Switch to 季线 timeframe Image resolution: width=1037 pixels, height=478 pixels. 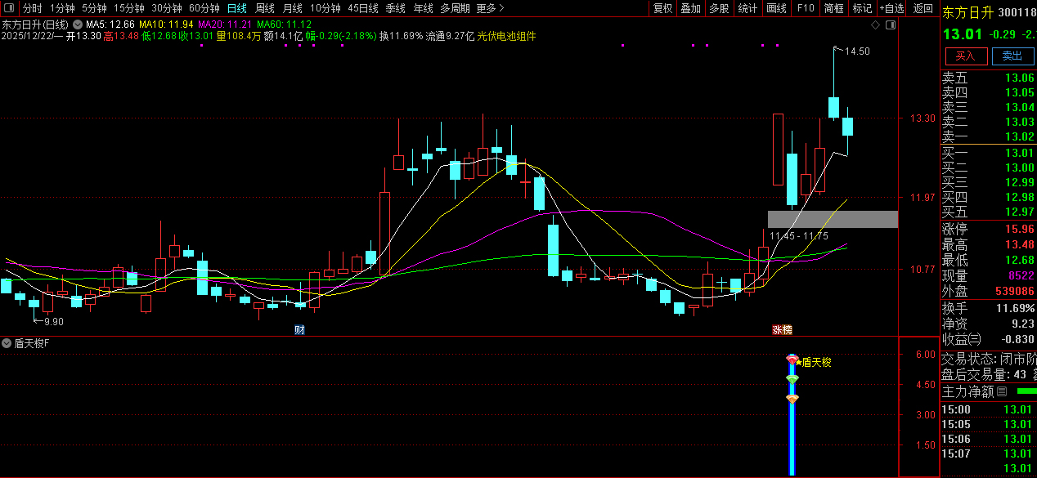pos(395,8)
